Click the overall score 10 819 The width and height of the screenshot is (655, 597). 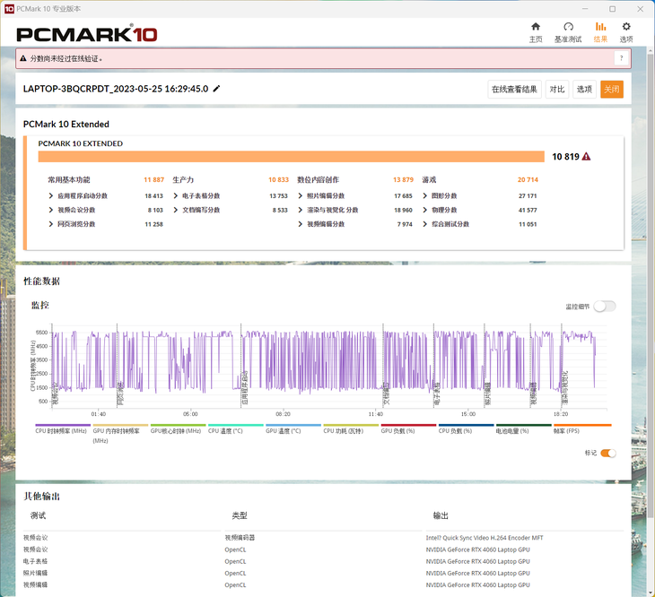tap(565, 157)
